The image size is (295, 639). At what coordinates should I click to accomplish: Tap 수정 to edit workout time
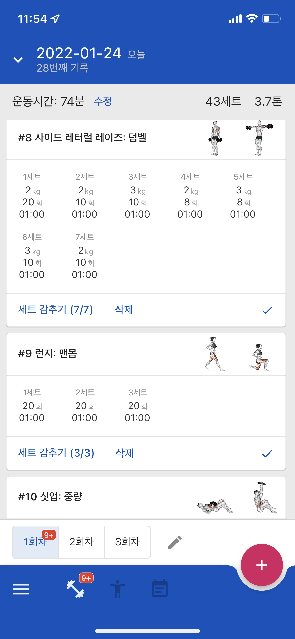click(103, 101)
